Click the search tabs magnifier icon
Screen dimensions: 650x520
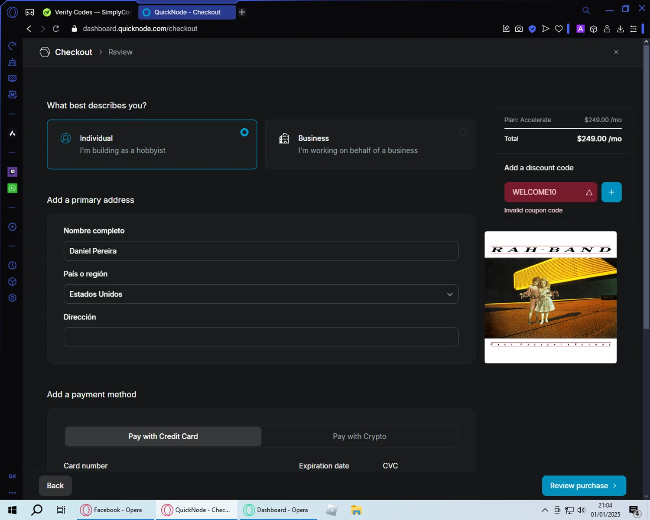(x=586, y=10)
